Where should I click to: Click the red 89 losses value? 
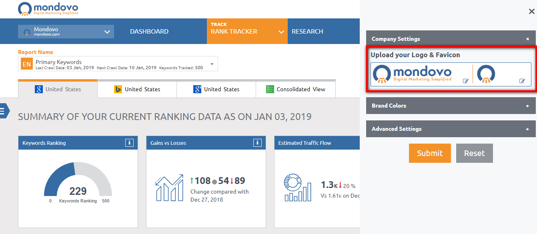tap(240, 181)
